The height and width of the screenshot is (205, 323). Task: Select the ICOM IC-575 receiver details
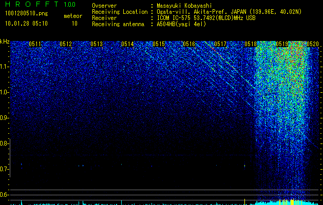[x=206, y=18]
